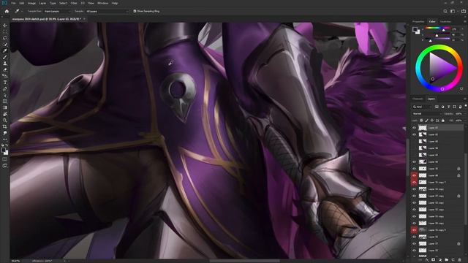This screenshot has height=263, width=468.
Task: Toggle lock position icon
Action: tap(432, 121)
